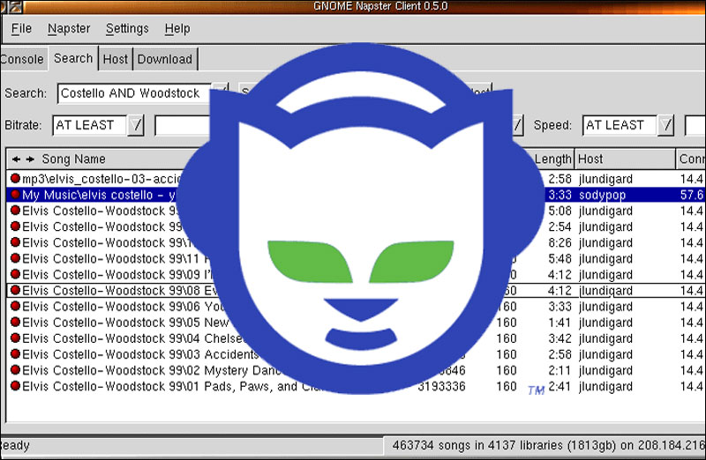
Task: Click red dot of Woodstock 99\06 row
Action: 15,306
